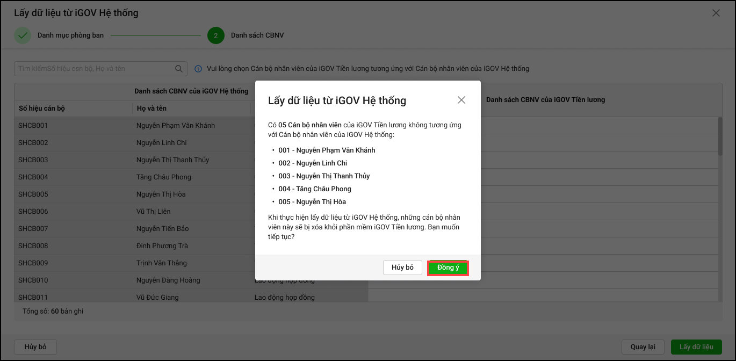The width and height of the screenshot is (736, 361).
Task: Click the name Nguyễn Đăng Hoàng
Action: (x=168, y=280)
